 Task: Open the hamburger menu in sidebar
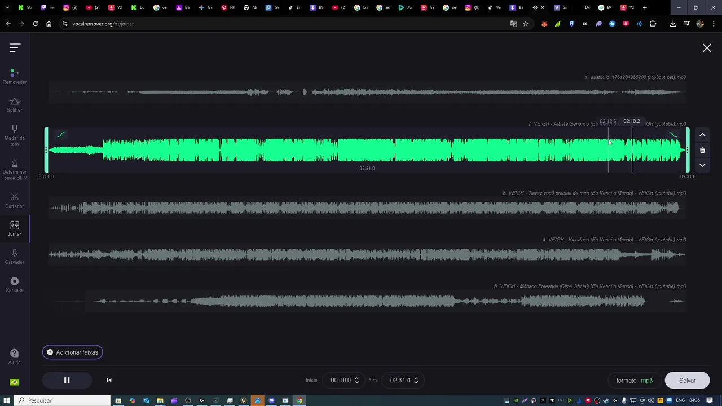click(x=15, y=48)
